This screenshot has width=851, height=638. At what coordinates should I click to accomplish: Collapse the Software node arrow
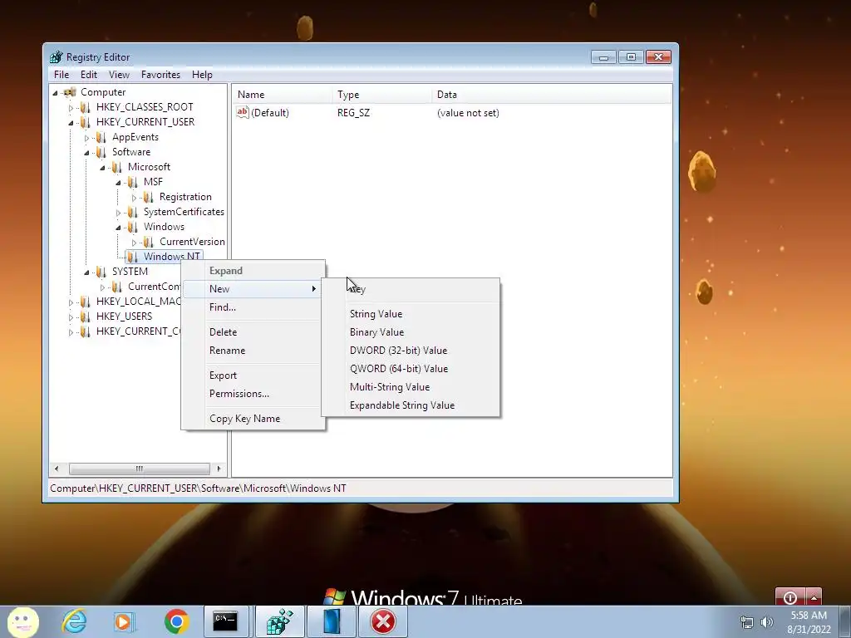(86, 153)
